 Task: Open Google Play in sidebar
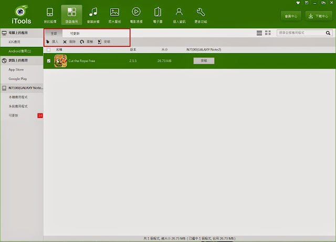pyautogui.click(x=22, y=79)
